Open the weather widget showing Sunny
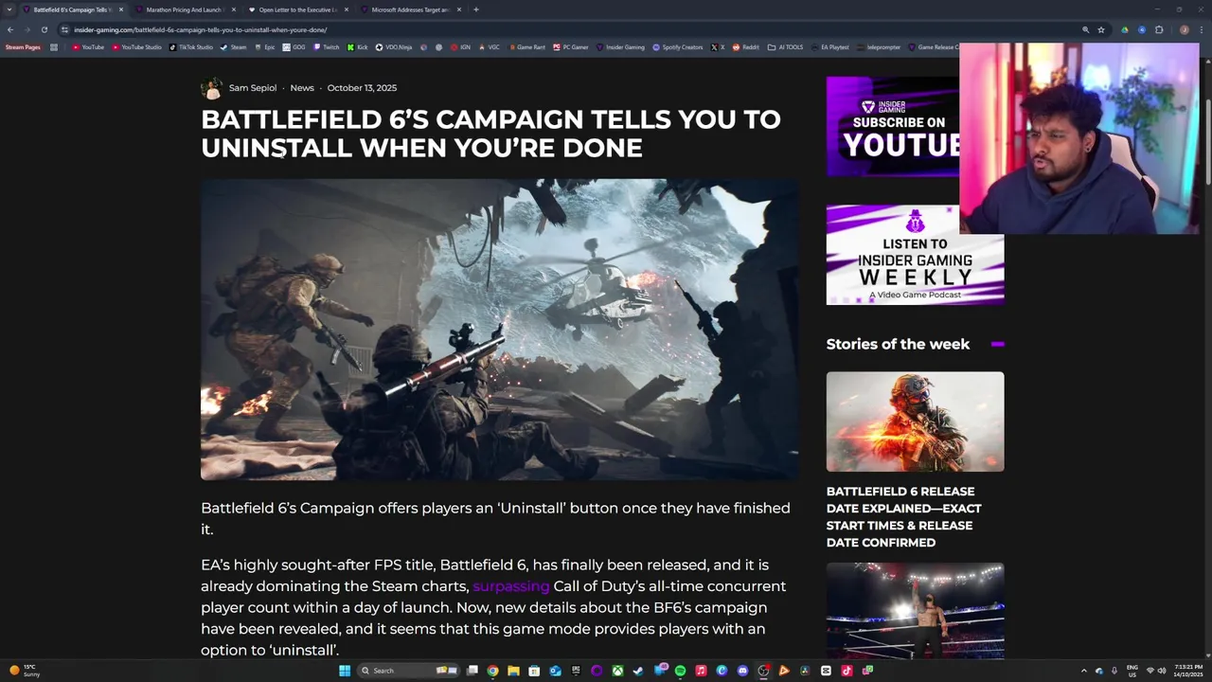This screenshot has height=682, width=1212. (25, 671)
